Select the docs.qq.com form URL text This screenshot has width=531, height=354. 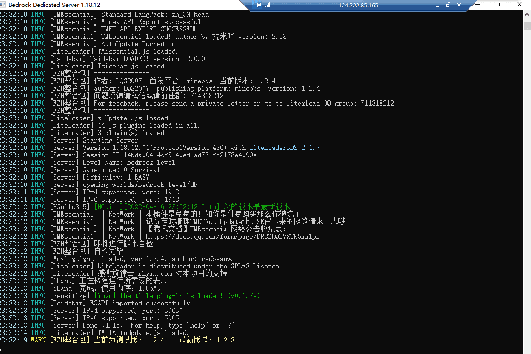(x=233, y=236)
